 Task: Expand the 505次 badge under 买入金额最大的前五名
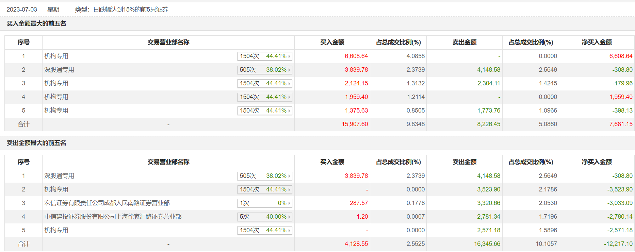(264, 70)
